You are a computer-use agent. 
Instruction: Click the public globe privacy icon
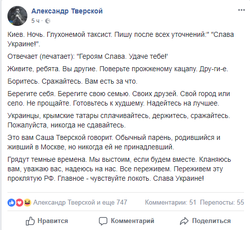(48, 21)
